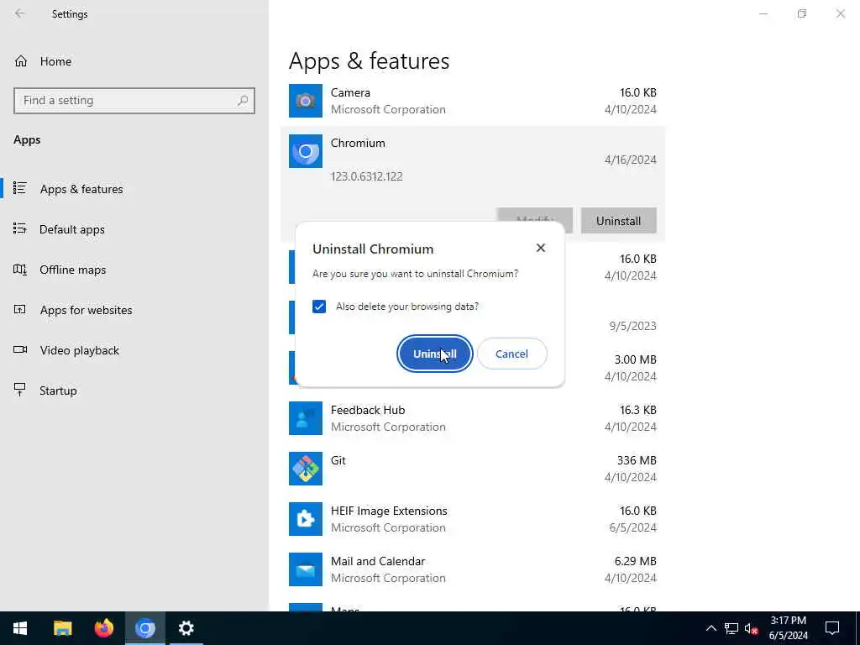Click the search magnifier icon
Image resolution: width=860 pixels, height=645 pixels.
[243, 101]
